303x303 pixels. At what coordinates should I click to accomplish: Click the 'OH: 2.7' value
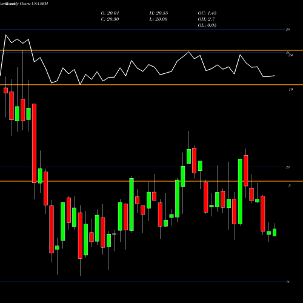click(206, 19)
